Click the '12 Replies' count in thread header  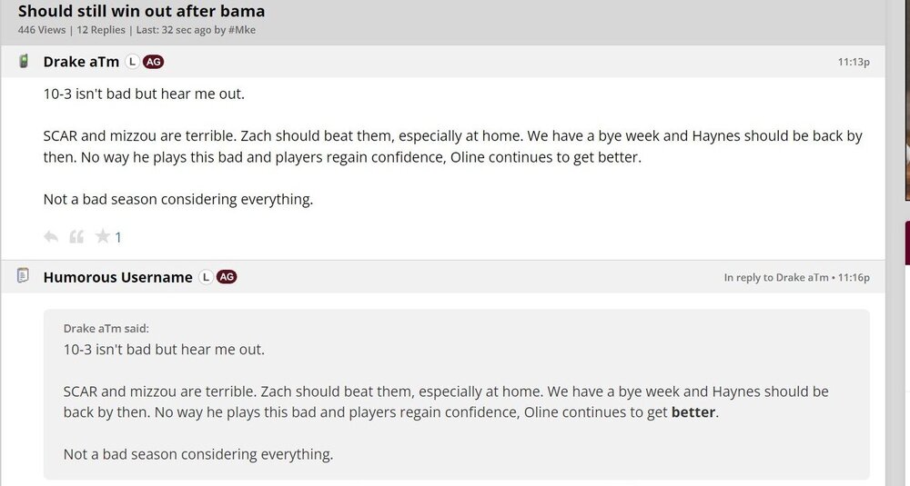tap(102, 30)
